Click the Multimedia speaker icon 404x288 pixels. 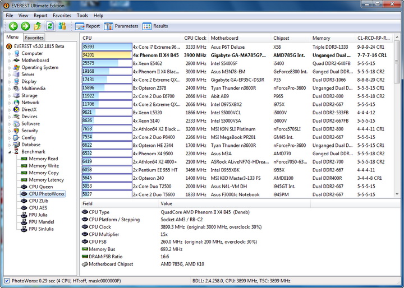coord(17,89)
